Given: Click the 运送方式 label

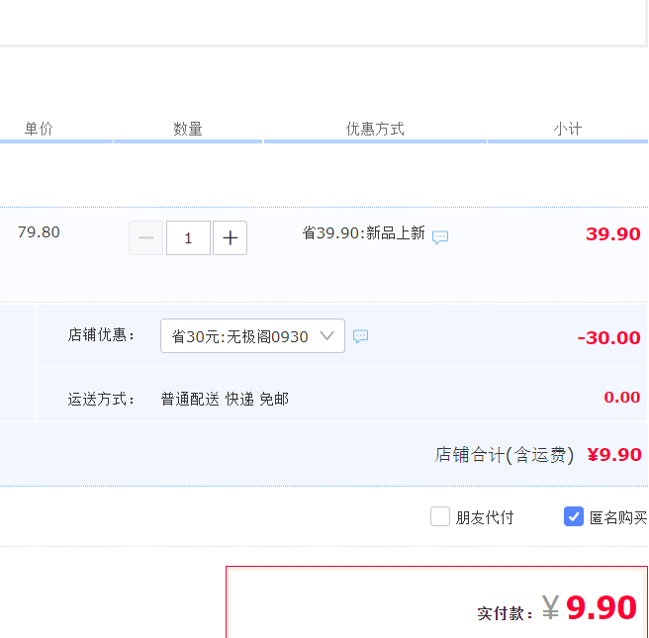Looking at the screenshot, I should click(x=101, y=399).
